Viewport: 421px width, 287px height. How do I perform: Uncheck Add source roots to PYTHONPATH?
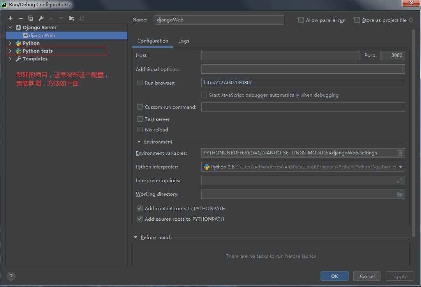pyautogui.click(x=139, y=219)
